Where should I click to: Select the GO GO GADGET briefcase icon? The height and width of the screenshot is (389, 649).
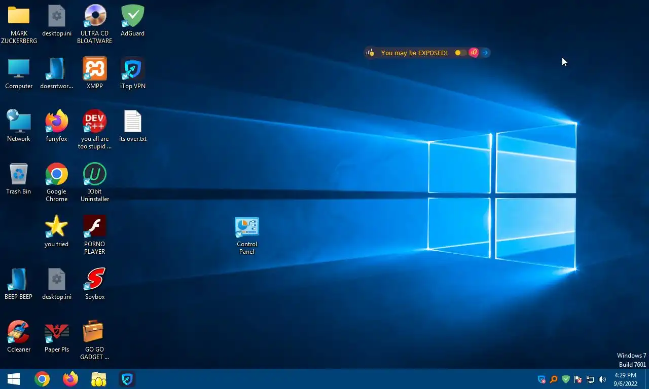95,340
